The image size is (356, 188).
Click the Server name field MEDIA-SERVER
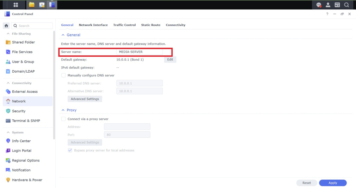(x=139, y=52)
